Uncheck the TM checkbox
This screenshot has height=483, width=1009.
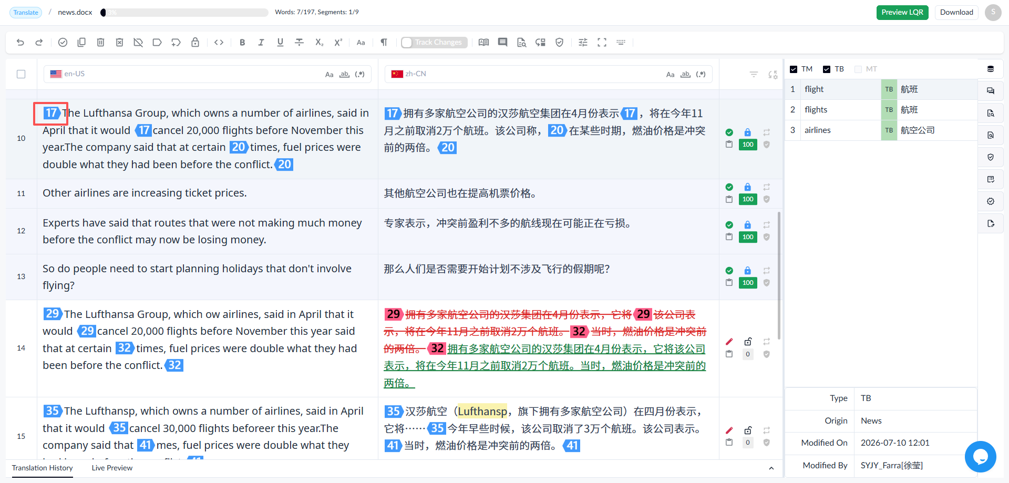tap(794, 69)
